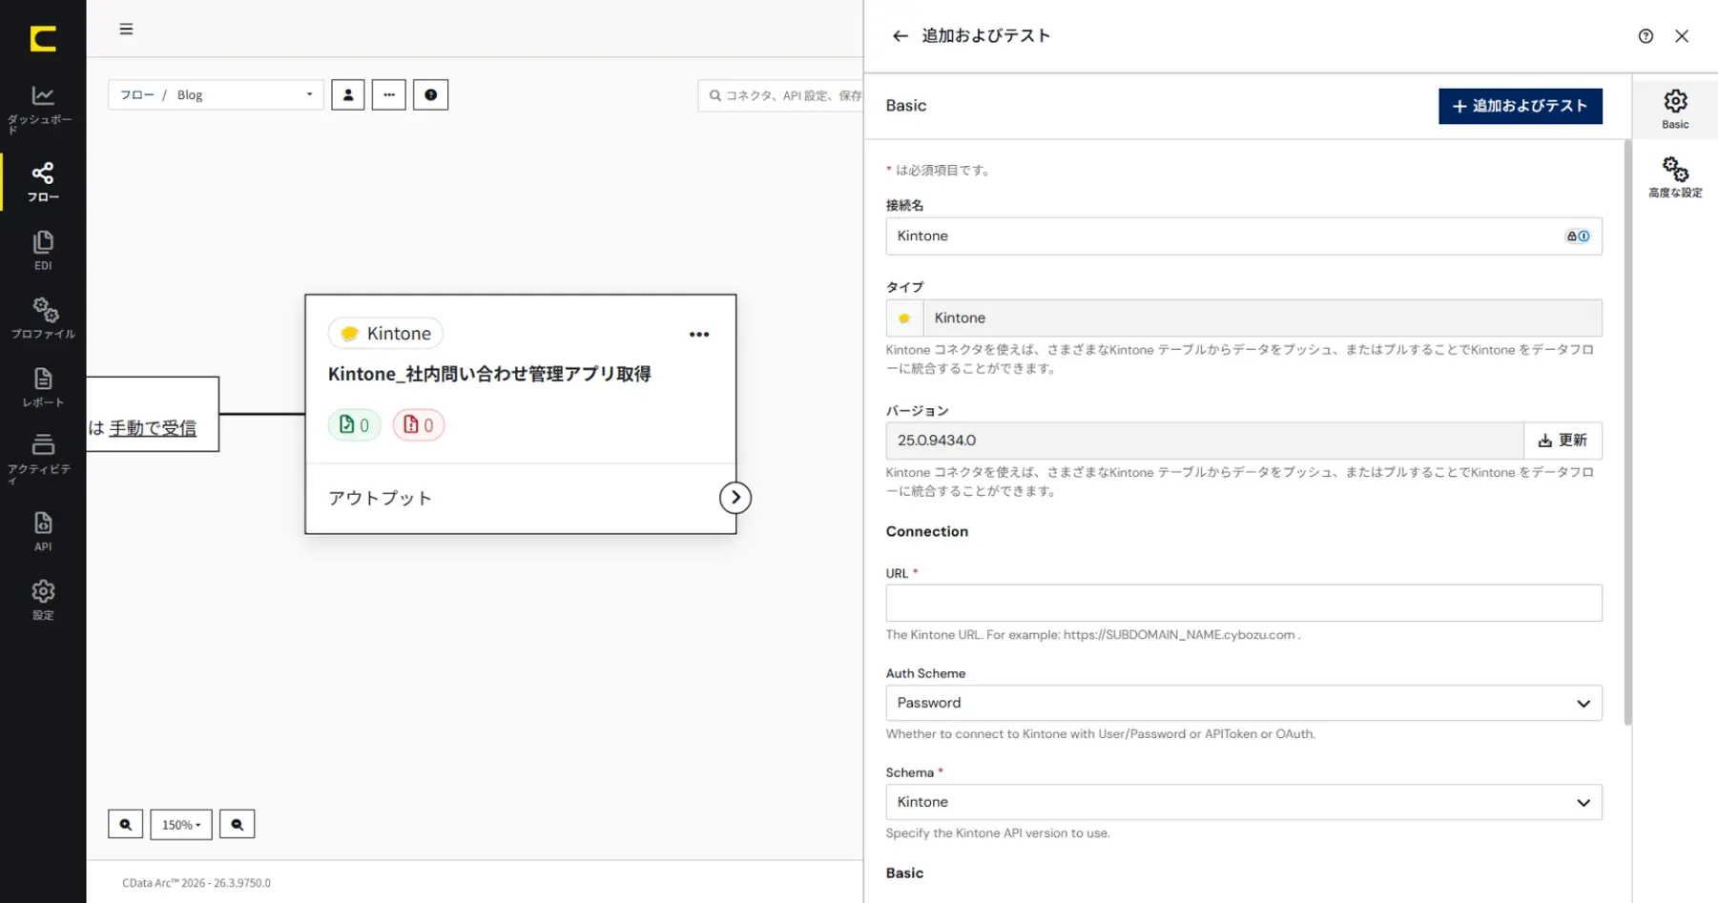Click the settings panel vertical scrollbar

click(1627, 433)
